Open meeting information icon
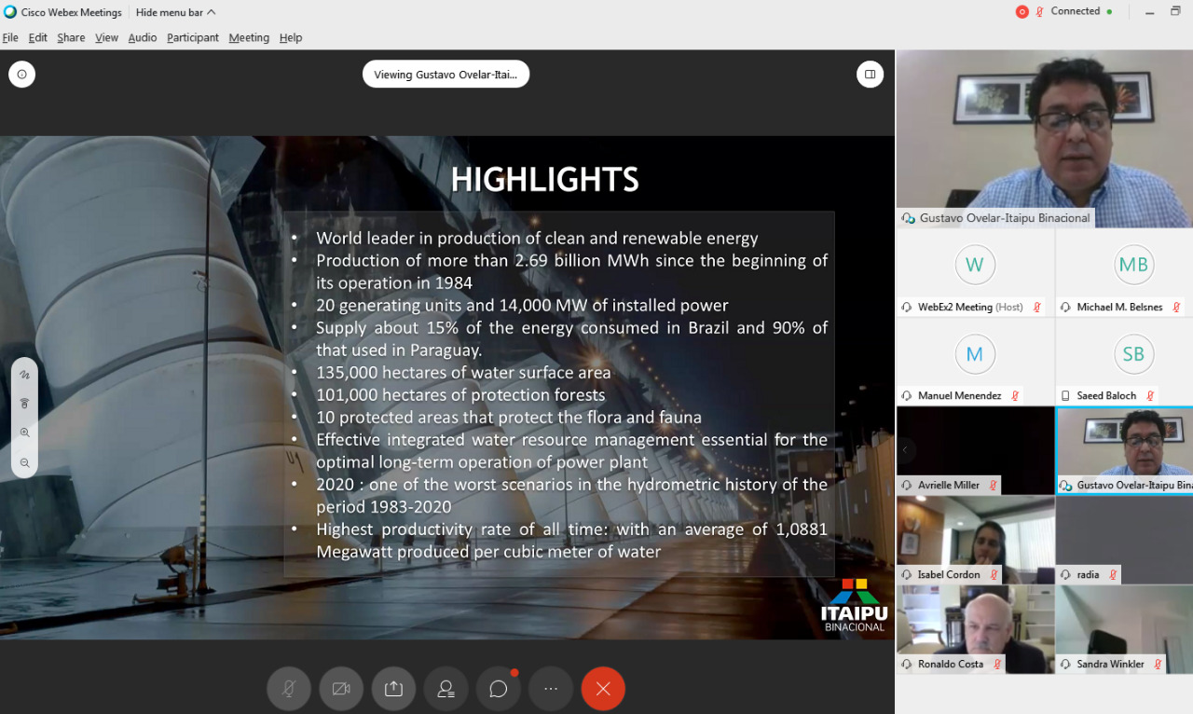 coord(21,74)
